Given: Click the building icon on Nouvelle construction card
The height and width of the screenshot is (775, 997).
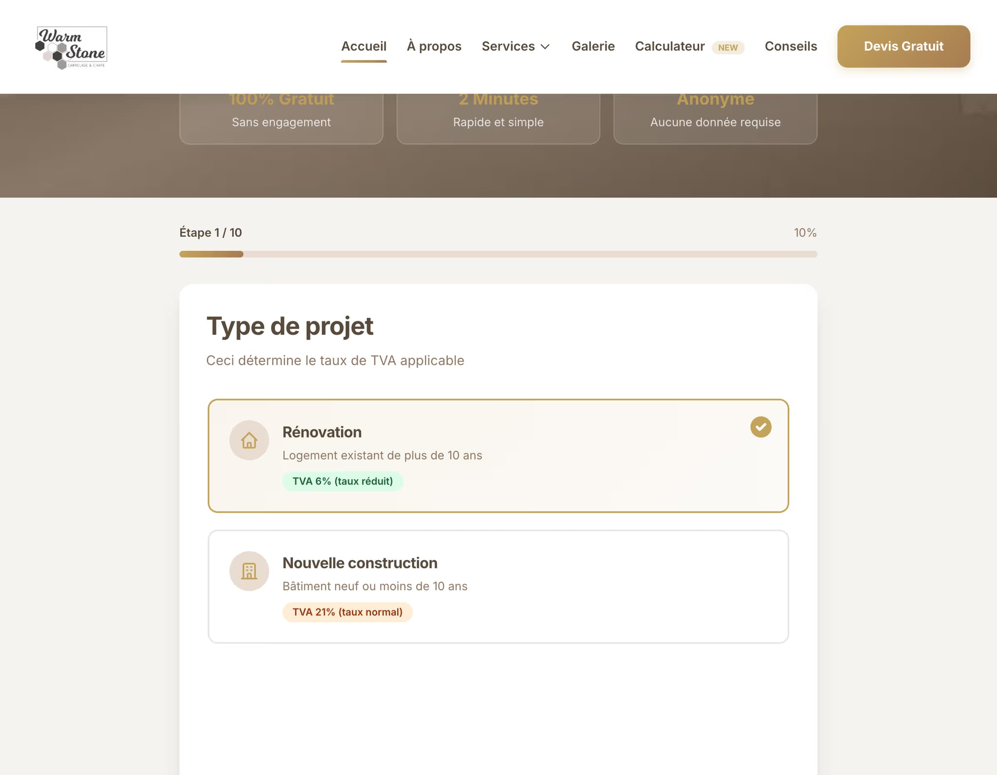Looking at the screenshot, I should click(249, 571).
